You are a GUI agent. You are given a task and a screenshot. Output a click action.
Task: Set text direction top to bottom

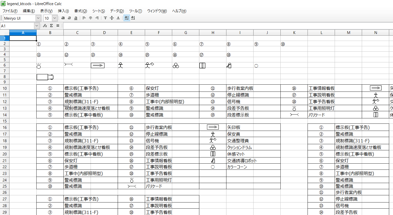(x=133, y=18)
